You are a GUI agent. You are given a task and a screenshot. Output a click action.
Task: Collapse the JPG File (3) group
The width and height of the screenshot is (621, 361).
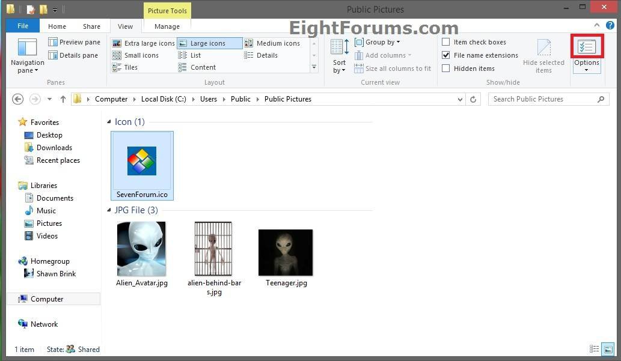coord(109,210)
